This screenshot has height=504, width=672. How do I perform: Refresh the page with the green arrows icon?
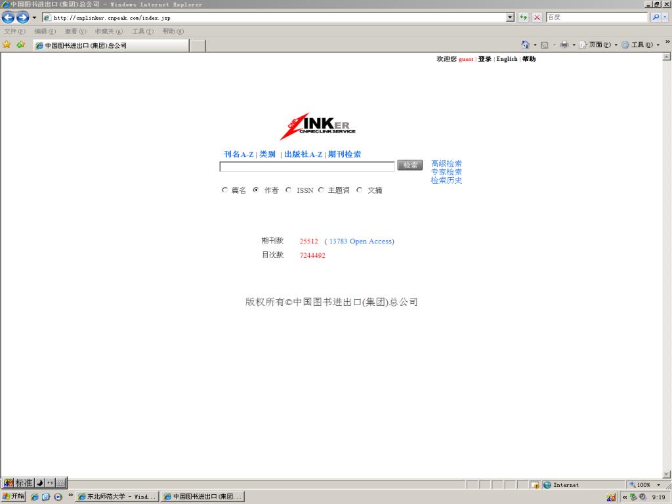[x=523, y=17]
